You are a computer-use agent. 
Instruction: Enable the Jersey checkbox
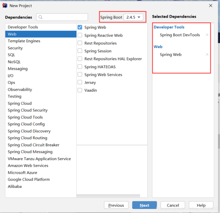pos(80,82)
